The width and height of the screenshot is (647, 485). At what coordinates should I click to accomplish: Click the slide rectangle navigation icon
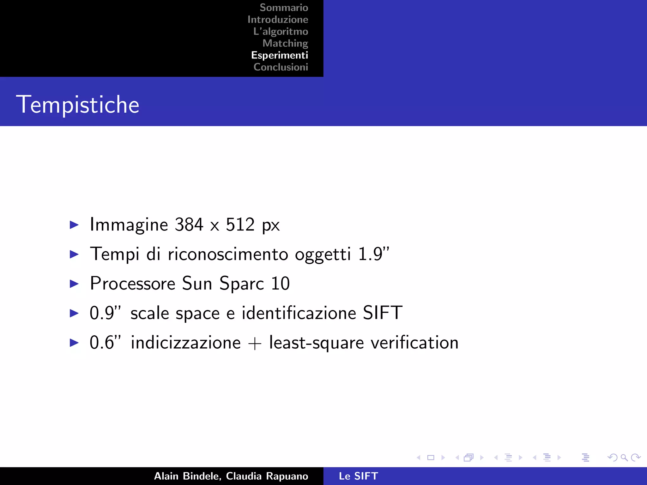click(431, 458)
